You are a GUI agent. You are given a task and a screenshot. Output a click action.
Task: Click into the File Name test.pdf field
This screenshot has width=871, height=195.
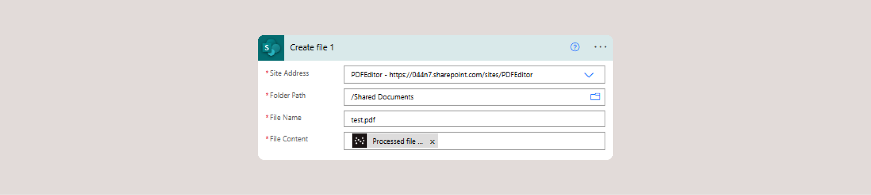474,119
